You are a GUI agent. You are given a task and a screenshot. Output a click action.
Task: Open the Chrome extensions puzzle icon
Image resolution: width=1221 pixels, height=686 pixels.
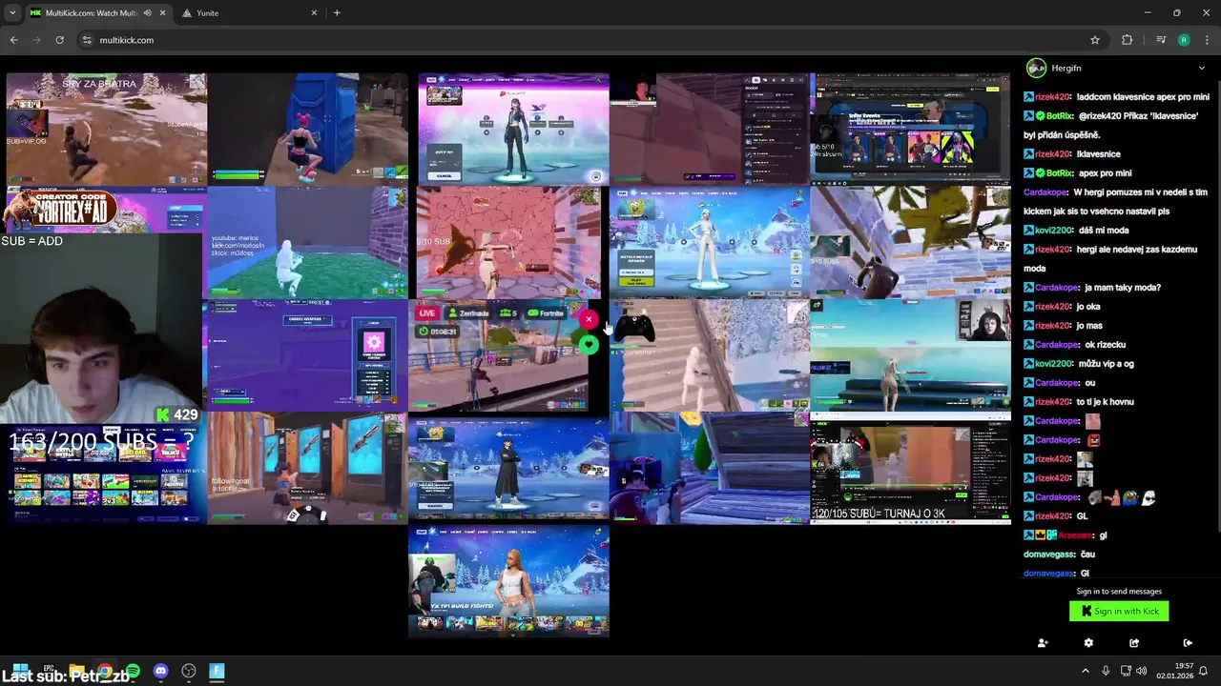(1128, 40)
